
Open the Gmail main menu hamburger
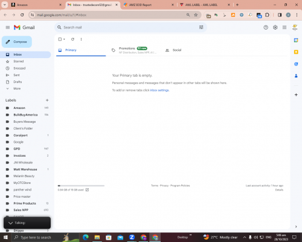pyautogui.click(x=8, y=27)
